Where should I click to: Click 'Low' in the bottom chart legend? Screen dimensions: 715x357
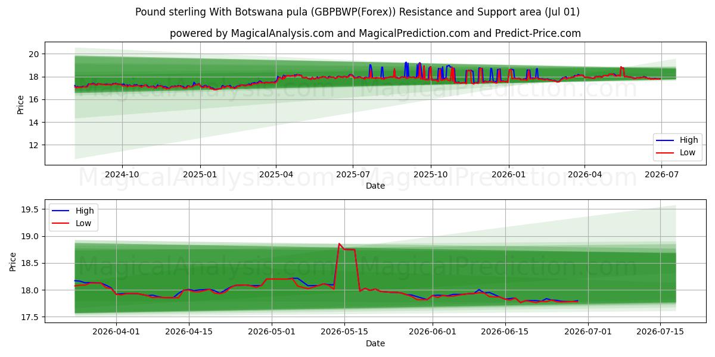[84, 223]
